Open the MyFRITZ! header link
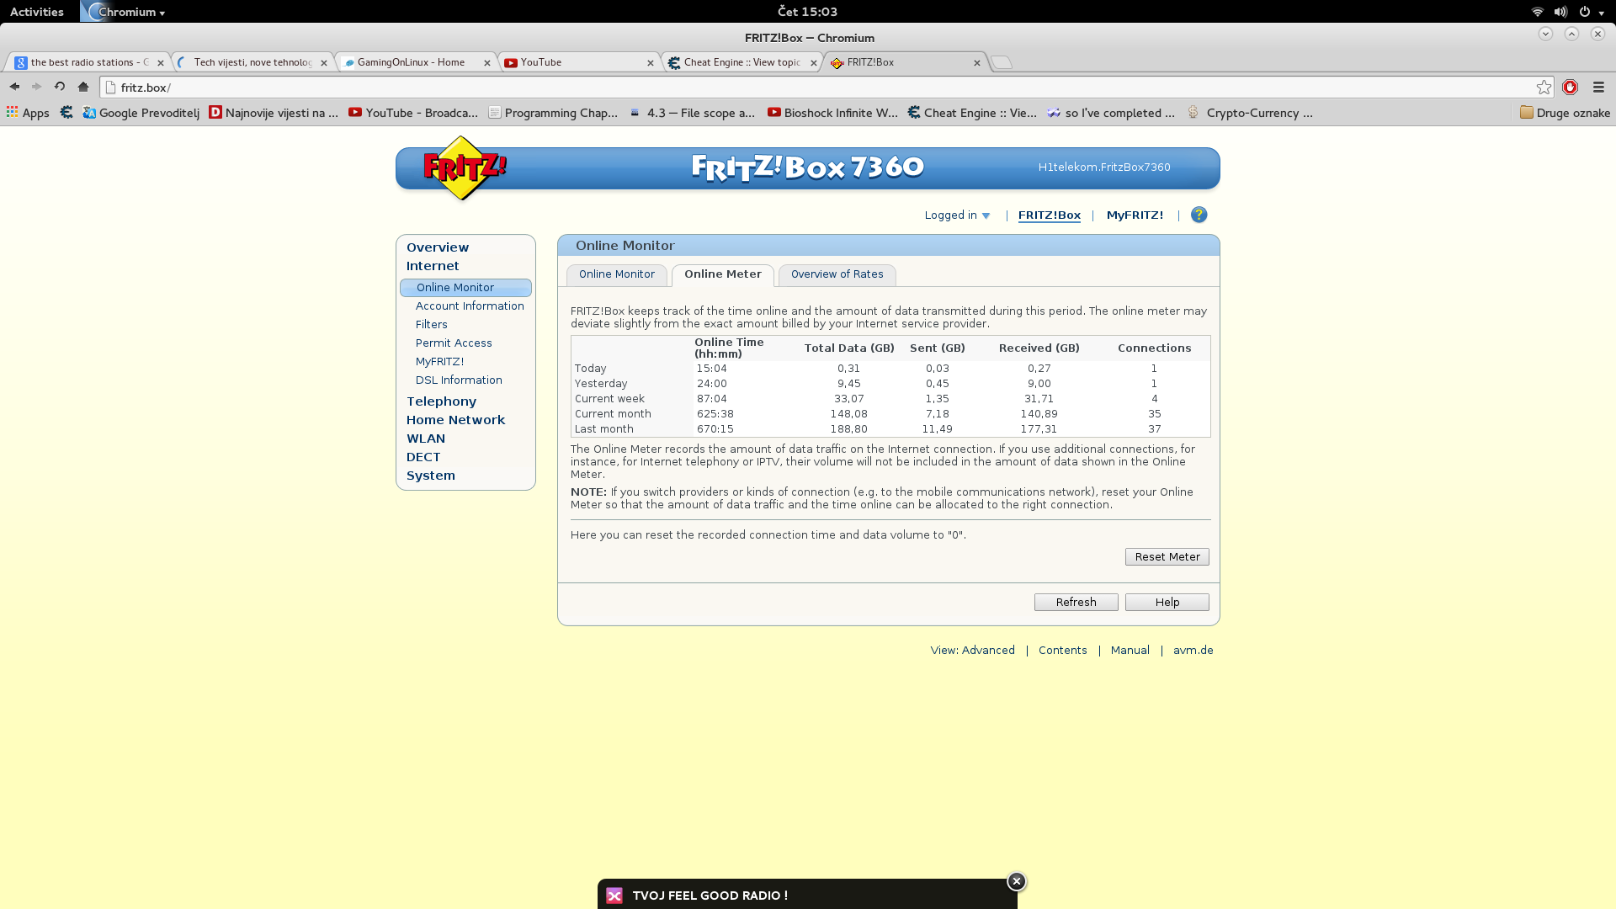Screen dimensions: 1616x909 (1135, 215)
